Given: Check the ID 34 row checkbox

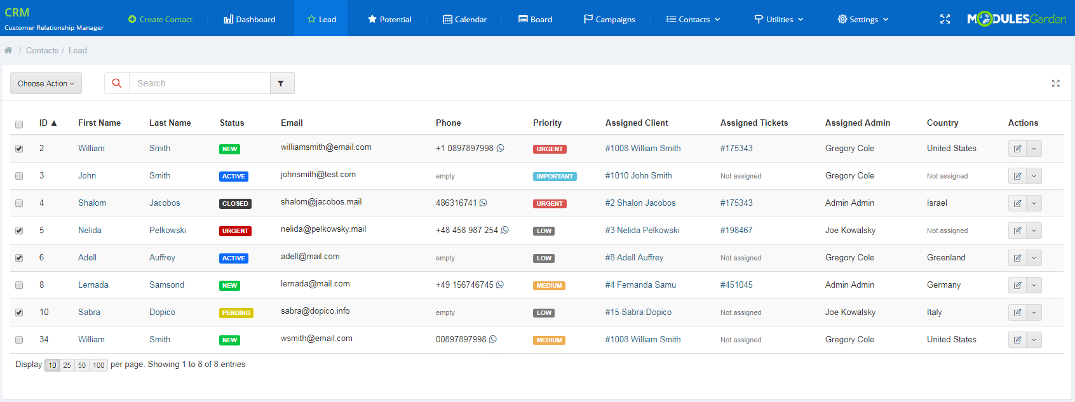Looking at the screenshot, I should point(19,340).
